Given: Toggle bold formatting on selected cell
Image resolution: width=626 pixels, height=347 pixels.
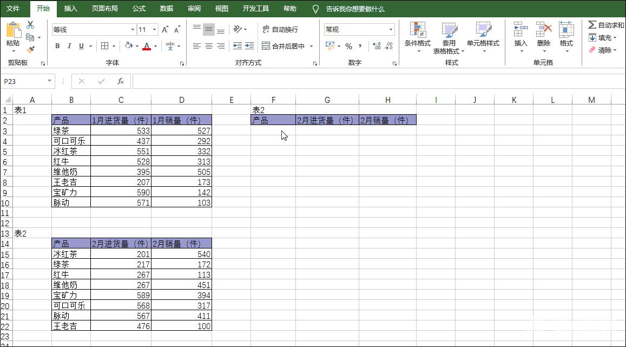Looking at the screenshot, I should pyautogui.click(x=57, y=46).
